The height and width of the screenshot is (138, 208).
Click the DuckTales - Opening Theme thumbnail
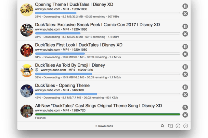point(27,91)
